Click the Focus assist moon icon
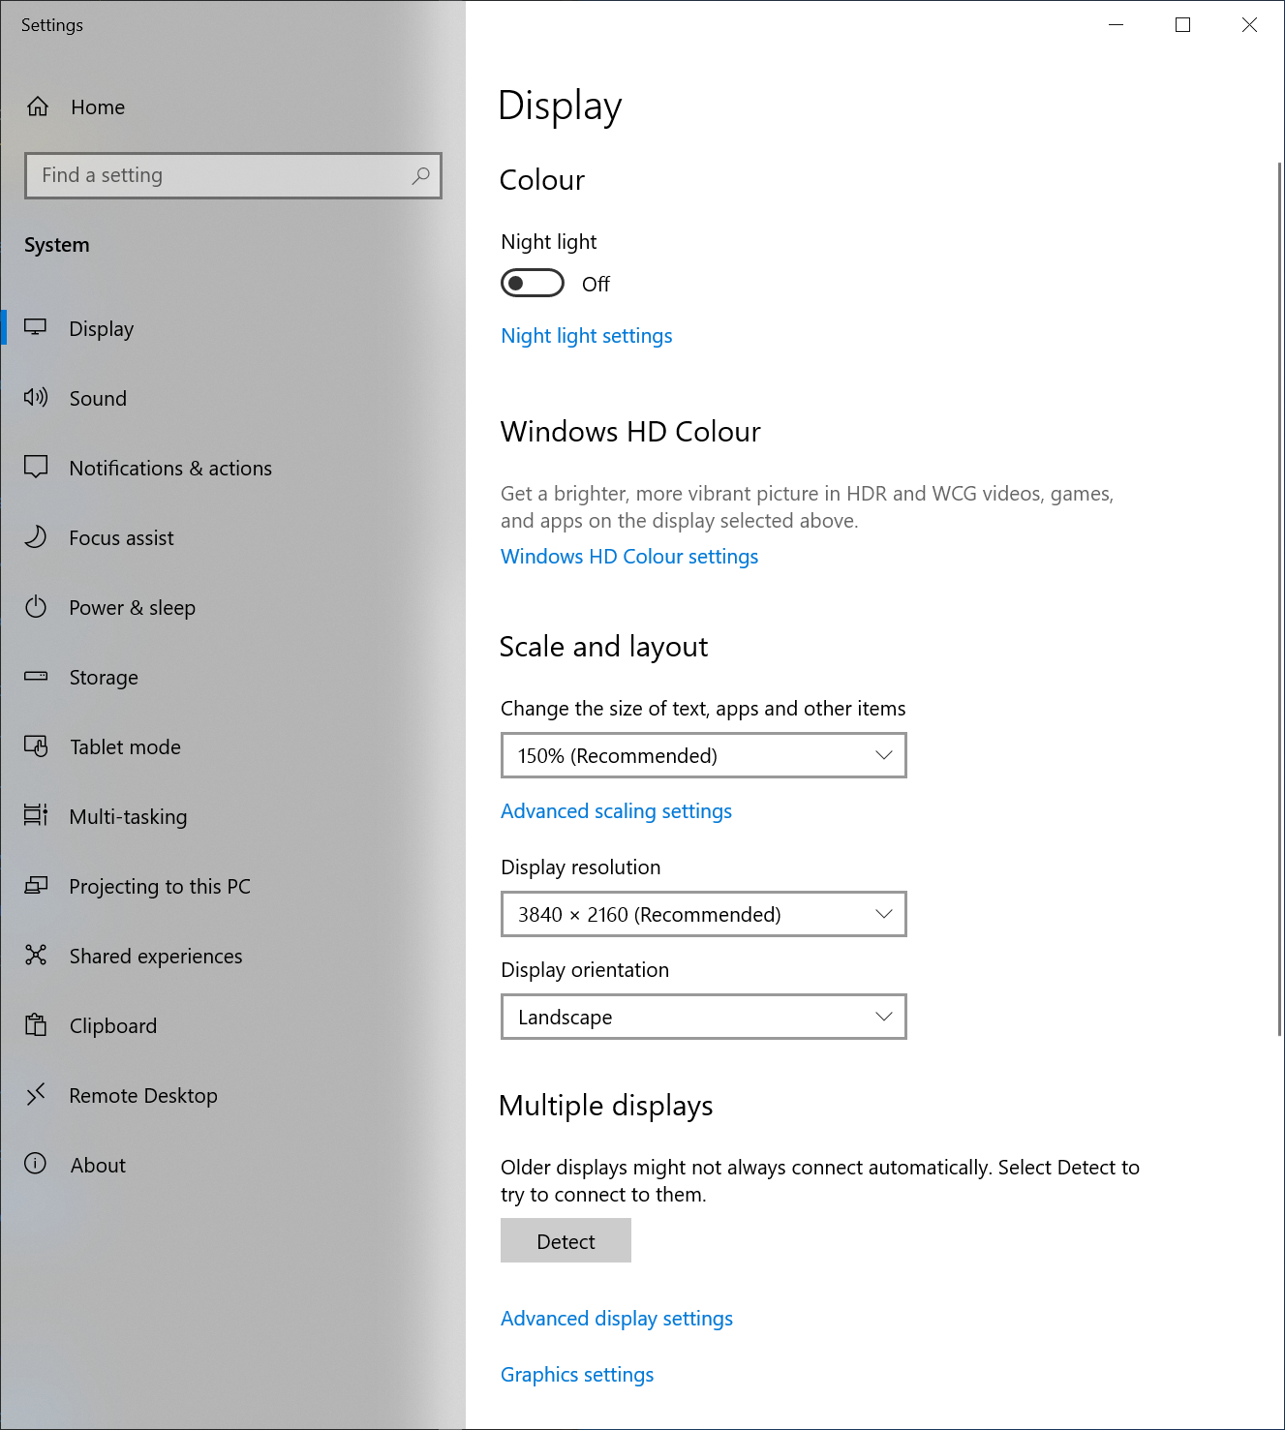 tap(36, 536)
